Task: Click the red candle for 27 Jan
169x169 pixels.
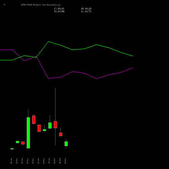Action: coord(34,120)
